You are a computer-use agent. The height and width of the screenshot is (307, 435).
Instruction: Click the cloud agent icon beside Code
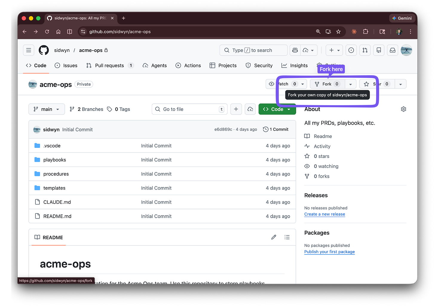250,109
